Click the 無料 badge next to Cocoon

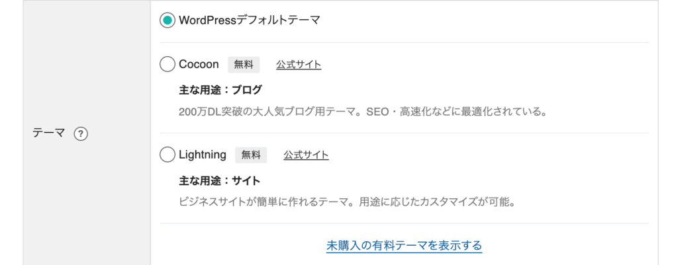tap(244, 65)
